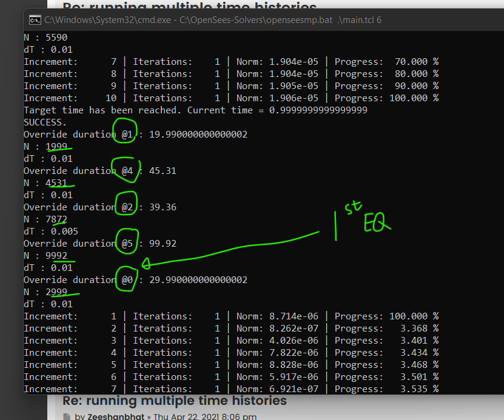Click the duration value 29.990000000000002
This screenshot has height=420, width=504.
198,279
